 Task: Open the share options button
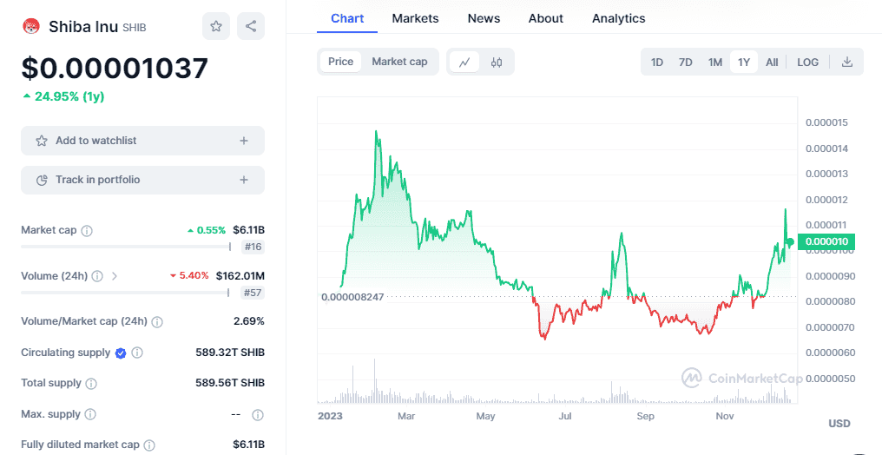pyautogui.click(x=251, y=26)
